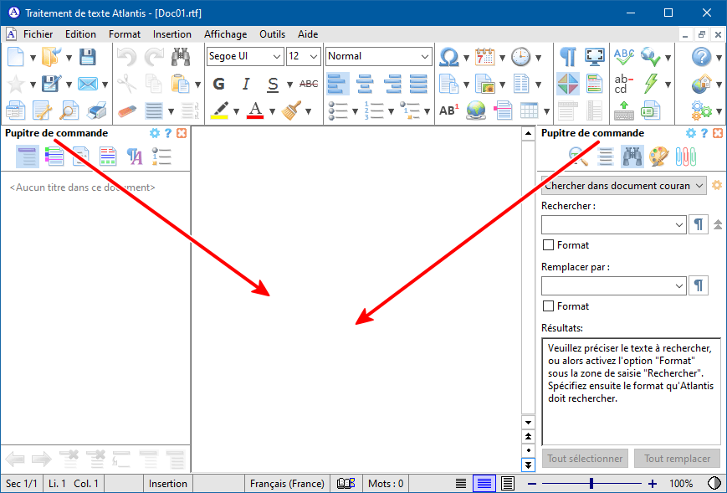Enable Format checkbox under Remplacer par
727x493 pixels.
pyautogui.click(x=548, y=306)
